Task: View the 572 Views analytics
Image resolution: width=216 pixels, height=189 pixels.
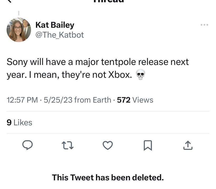Action: (x=135, y=100)
